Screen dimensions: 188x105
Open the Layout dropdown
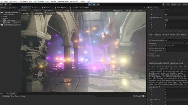tap(184, 5)
